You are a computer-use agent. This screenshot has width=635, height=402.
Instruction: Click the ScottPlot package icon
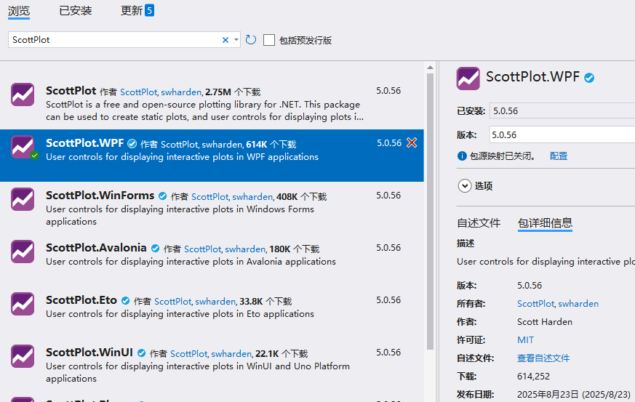click(23, 95)
